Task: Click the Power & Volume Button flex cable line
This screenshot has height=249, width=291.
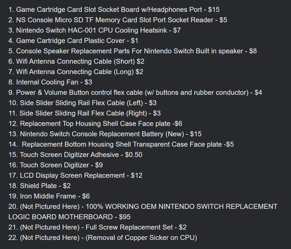Action: (135, 93)
